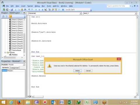This screenshot has width=140, height=105.
Task: Toggle Design Mode toolbar icon
Action: (x=45, y=10)
